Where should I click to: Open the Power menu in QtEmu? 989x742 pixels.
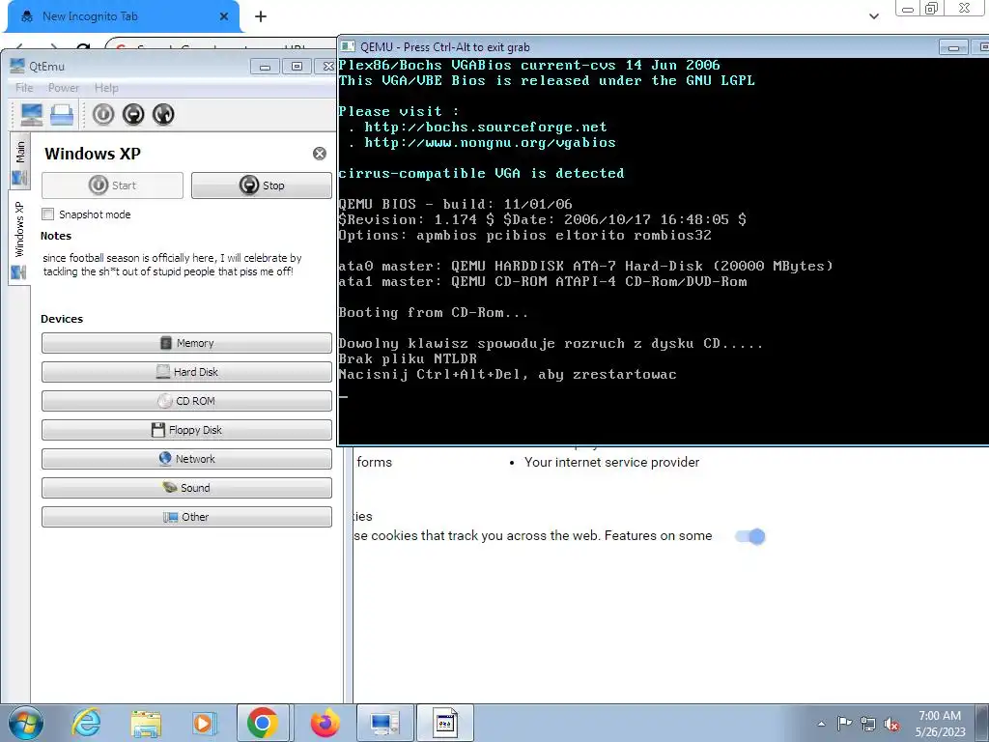coord(64,88)
